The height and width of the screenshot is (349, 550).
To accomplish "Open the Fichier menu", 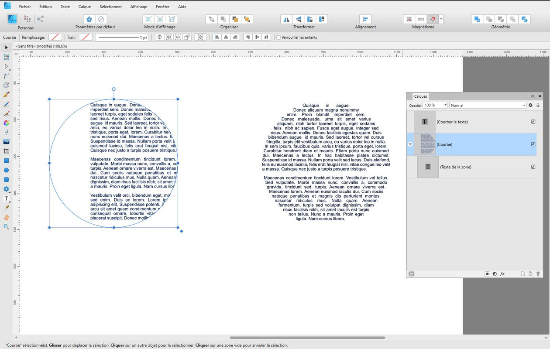I will pyautogui.click(x=25, y=7).
